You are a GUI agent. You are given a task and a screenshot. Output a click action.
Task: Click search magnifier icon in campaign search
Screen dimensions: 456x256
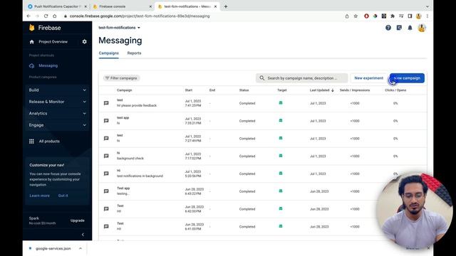262,78
